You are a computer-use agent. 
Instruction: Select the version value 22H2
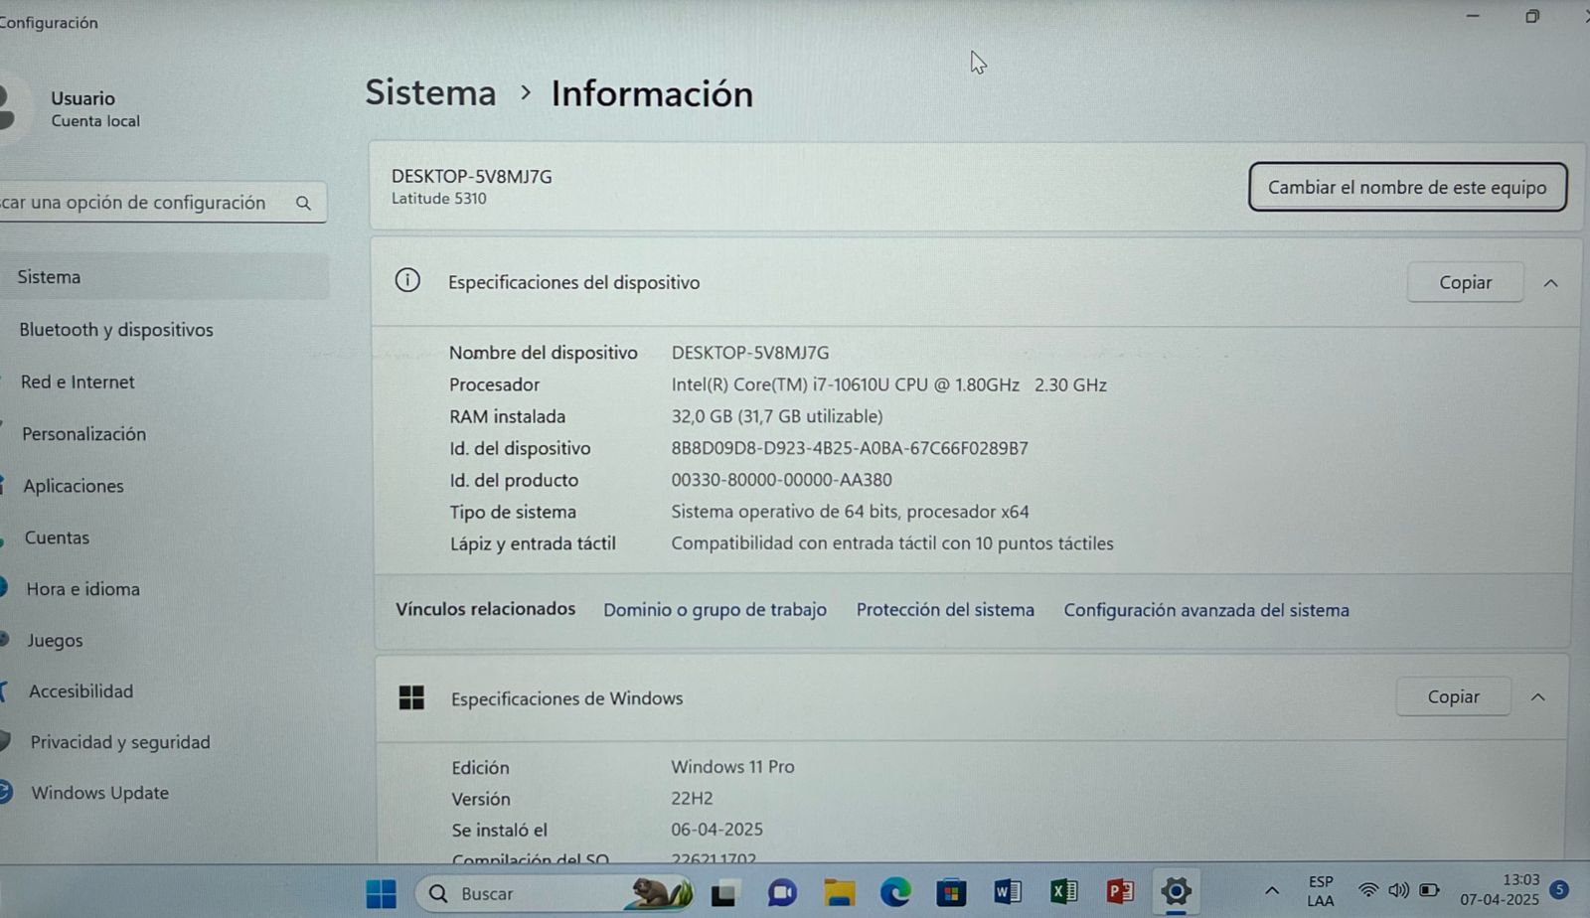(692, 798)
